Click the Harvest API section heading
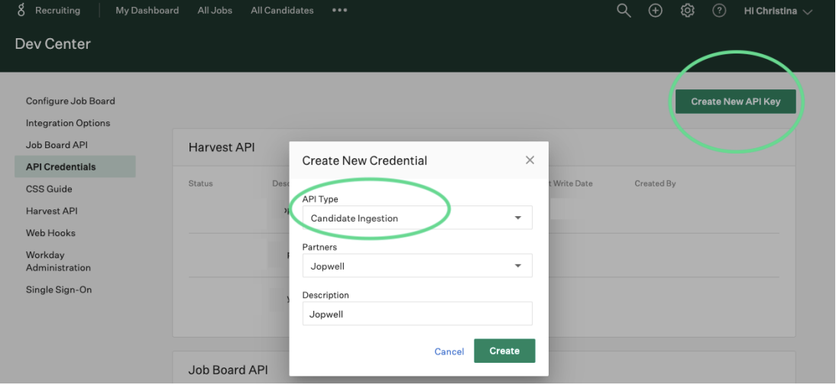 (222, 147)
